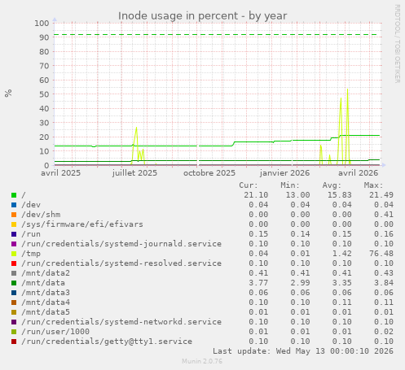Click the 21.10 current value for /
The image size is (405, 370).
click(256, 195)
